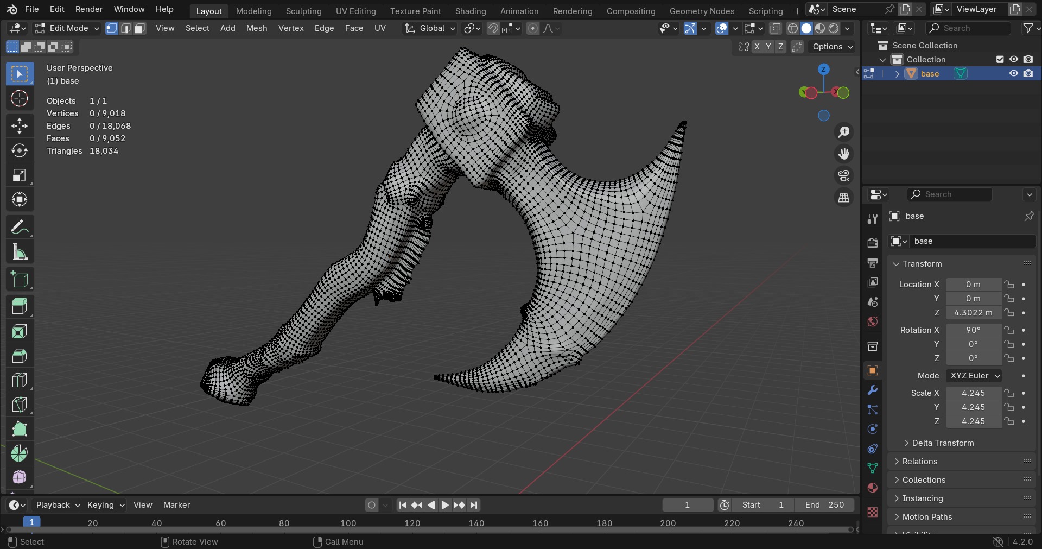The width and height of the screenshot is (1042, 549).
Task: Select the 3D Cursor tool
Action: (x=20, y=98)
